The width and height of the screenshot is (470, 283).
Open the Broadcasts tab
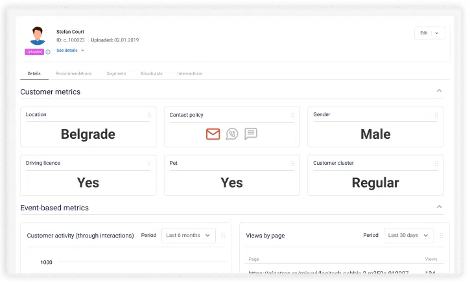pos(152,73)
